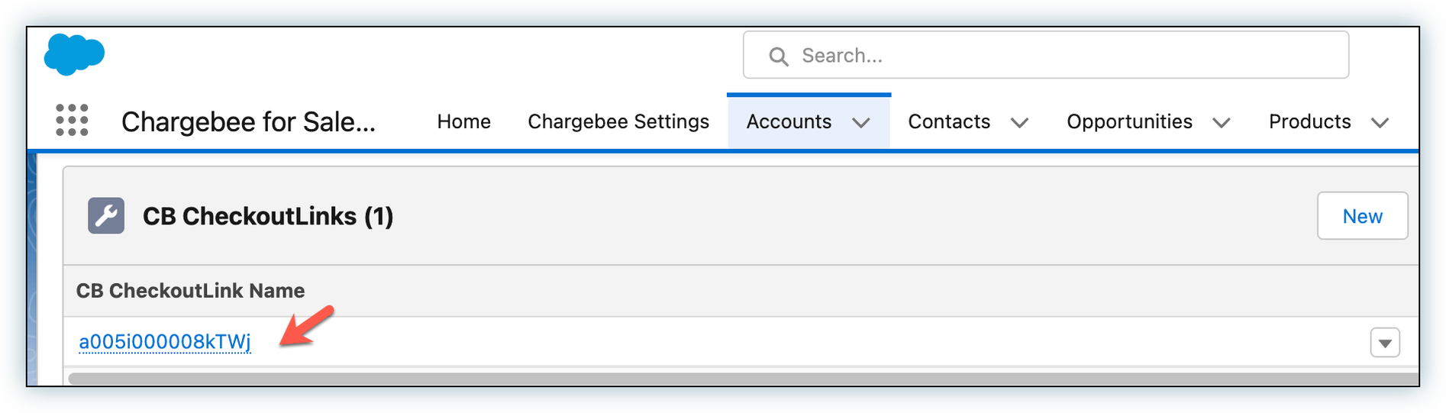Open the Opportunities tab chevron dropdown
Image resolution: width=1446 pixels, height=413 pixels.
click(1222, 123)
